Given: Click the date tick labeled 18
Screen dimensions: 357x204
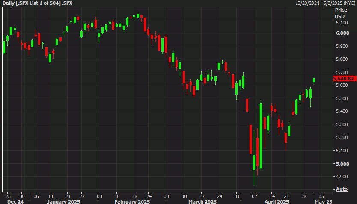Looking at the screenshot, I should click(134, 196).
